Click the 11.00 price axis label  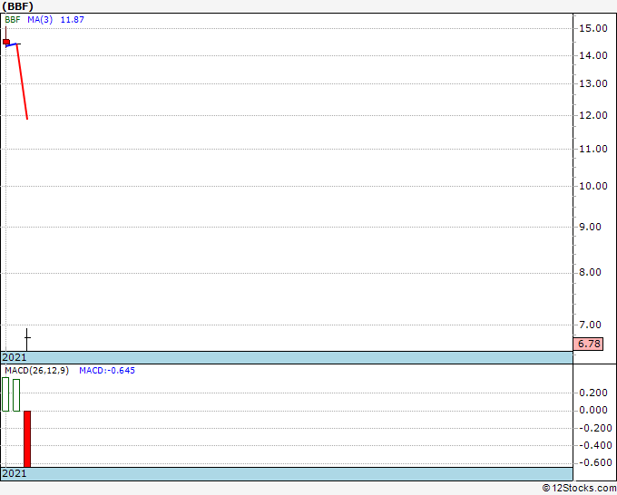click(x=593, y=149)
